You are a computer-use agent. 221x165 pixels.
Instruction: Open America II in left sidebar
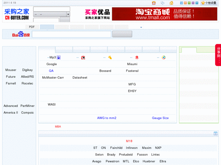point(11,113)
